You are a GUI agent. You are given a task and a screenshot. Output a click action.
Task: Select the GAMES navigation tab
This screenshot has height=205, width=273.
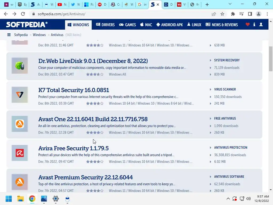[x=127, y=25]
